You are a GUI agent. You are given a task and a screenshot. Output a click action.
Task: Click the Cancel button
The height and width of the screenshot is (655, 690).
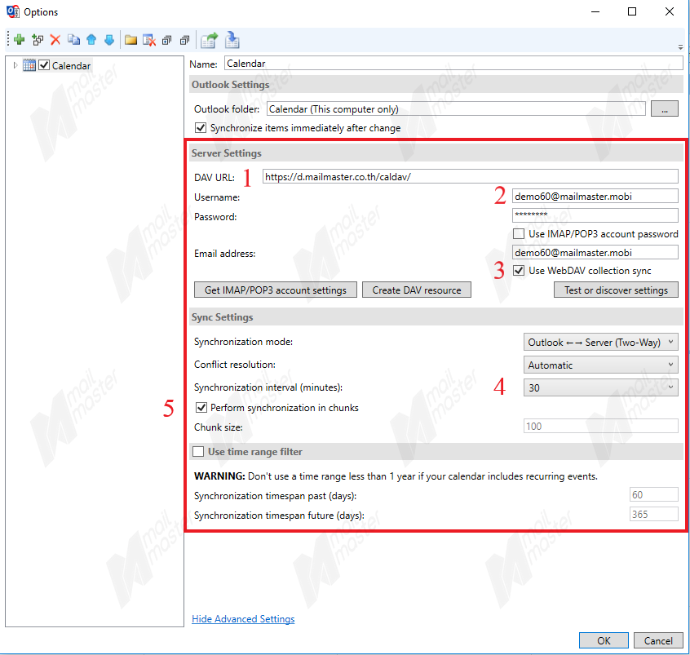click(x=658, y=640)
